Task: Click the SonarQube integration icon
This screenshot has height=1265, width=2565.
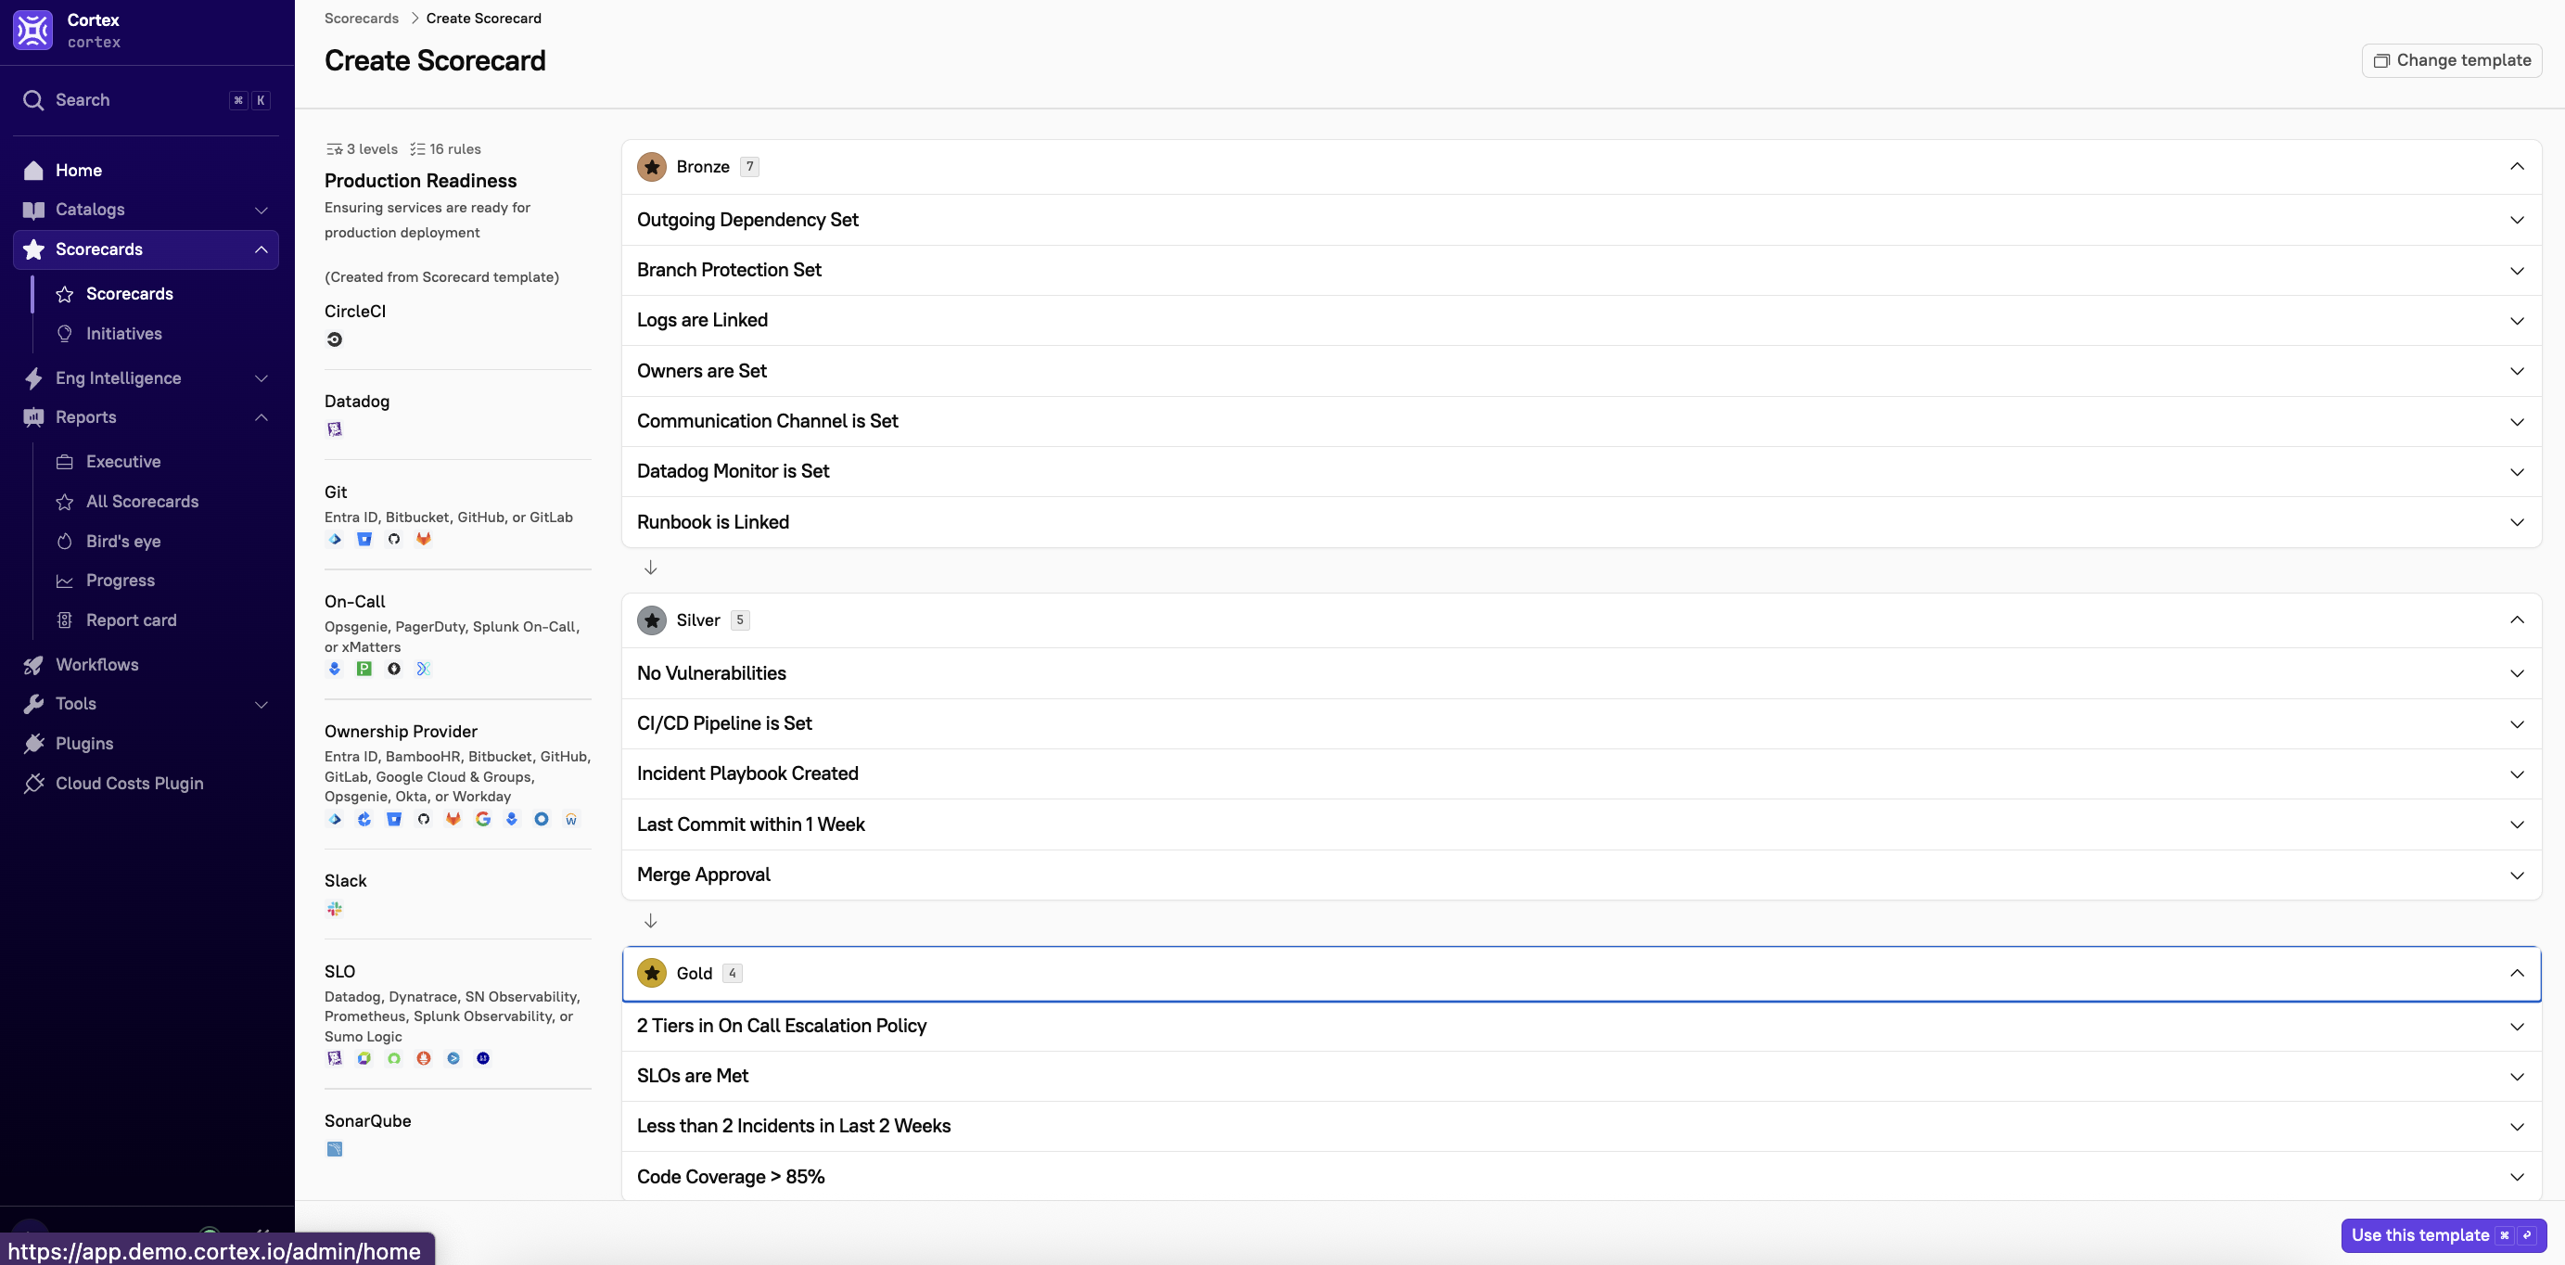Action: (335, 1148)
